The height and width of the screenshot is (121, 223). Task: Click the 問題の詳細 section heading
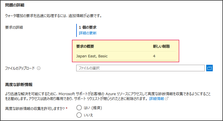tap(15, 5)
